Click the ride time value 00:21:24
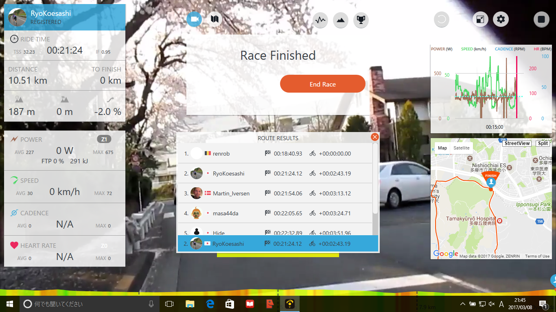Image resolution: width=556 pixels, height=312 pixels. pyautogui.click(x=65, y=50)
